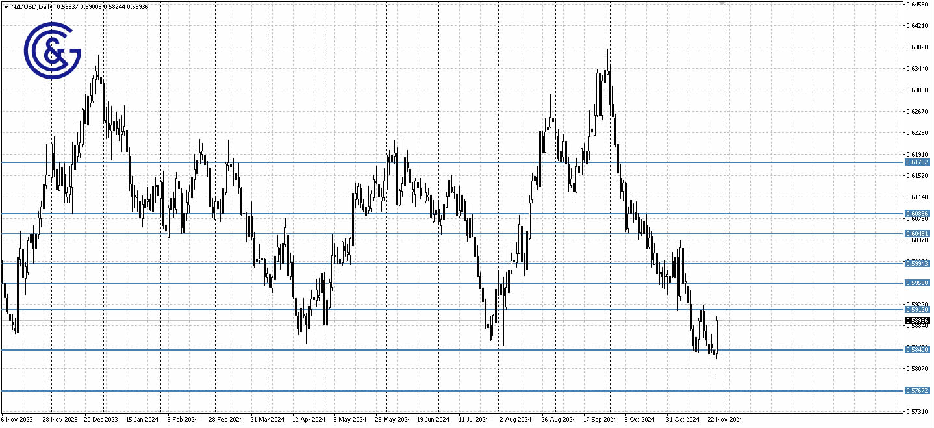The height and width of the screenshot is (428, 934).
Task: Click the closing price value 0.58936 in header
Action: point(138,6)
